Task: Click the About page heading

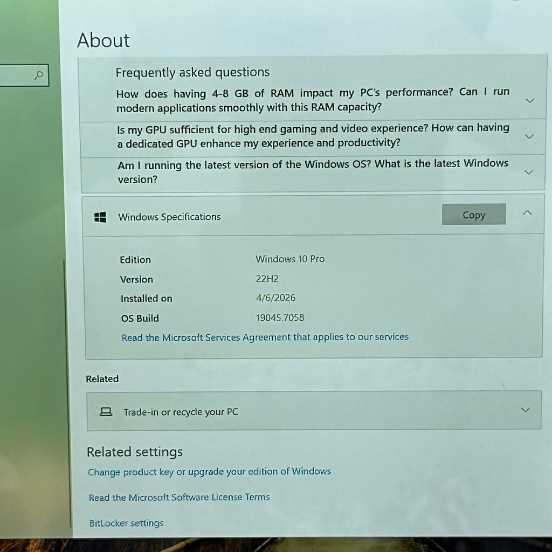Action: point(103,40)
